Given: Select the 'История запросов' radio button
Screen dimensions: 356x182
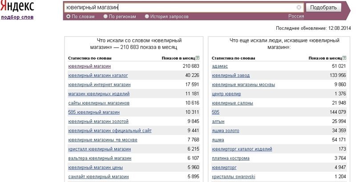Looking at the screenshot, I should [x=147, y=16].
